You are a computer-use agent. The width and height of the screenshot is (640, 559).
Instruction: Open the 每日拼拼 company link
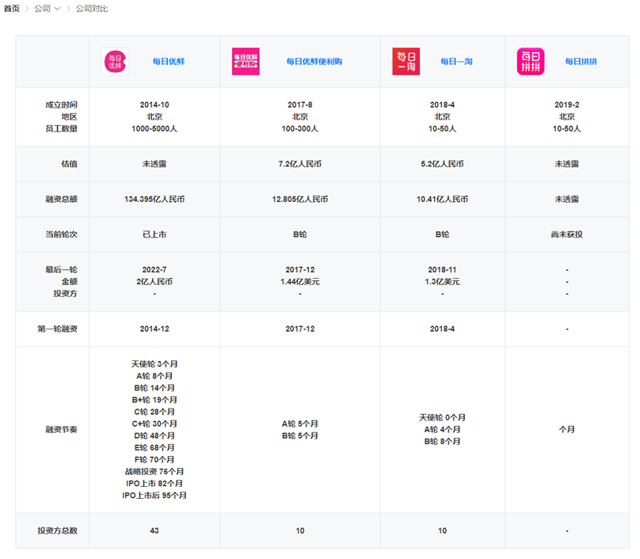click(x=581, y=62)
